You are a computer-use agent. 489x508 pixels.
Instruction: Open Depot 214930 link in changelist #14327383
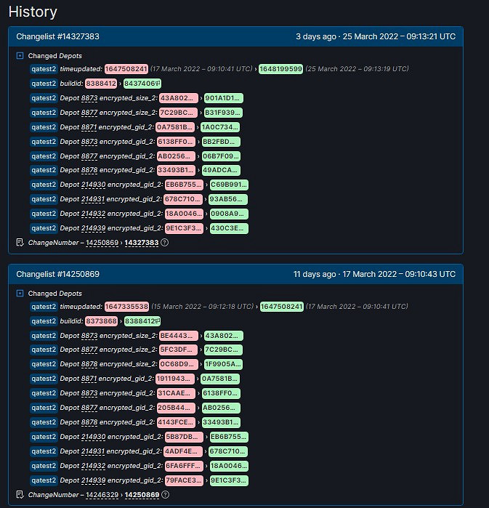pyautogui.click(x=92, y=185)
